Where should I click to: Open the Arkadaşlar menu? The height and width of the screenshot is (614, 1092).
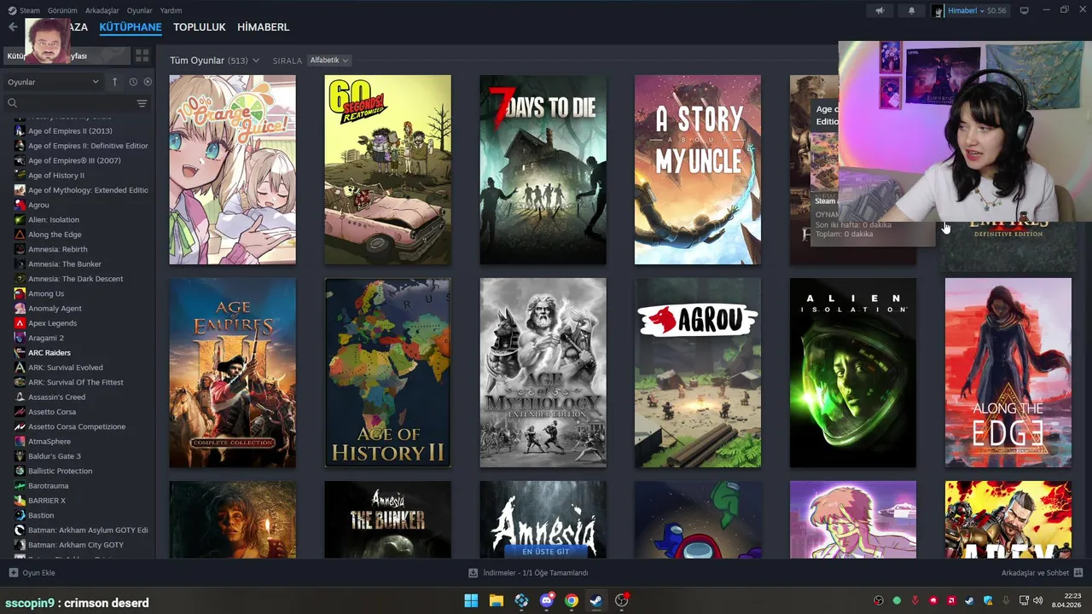click(x=102, y=10)
